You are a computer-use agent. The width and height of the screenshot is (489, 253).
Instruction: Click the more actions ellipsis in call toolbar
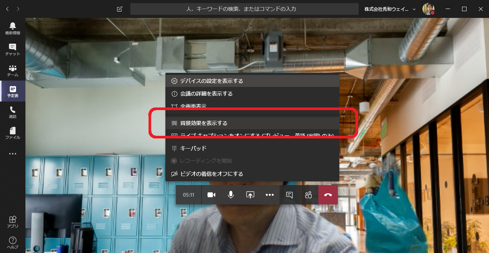click(x=270, y=195)
